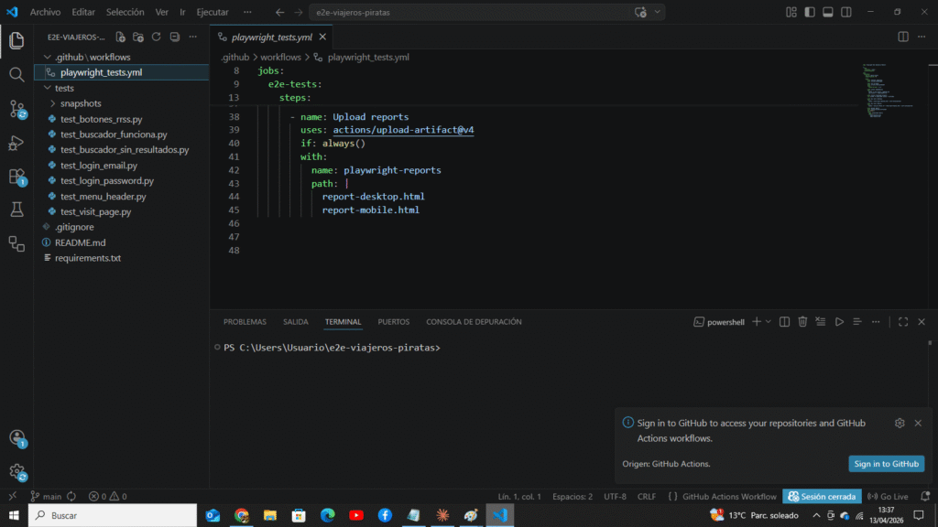Open overflow menu ellipsis after Ejecutar

coord(247,12)
